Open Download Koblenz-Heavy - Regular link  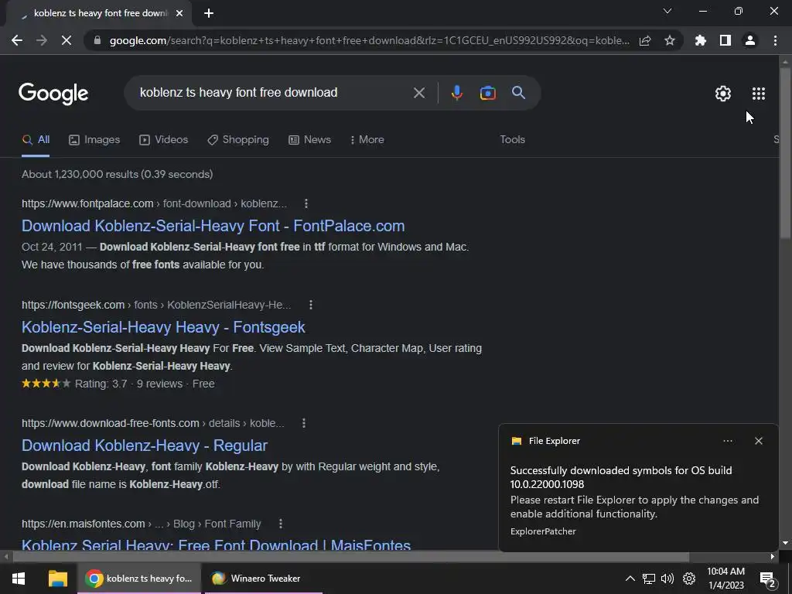coord(145,445)
